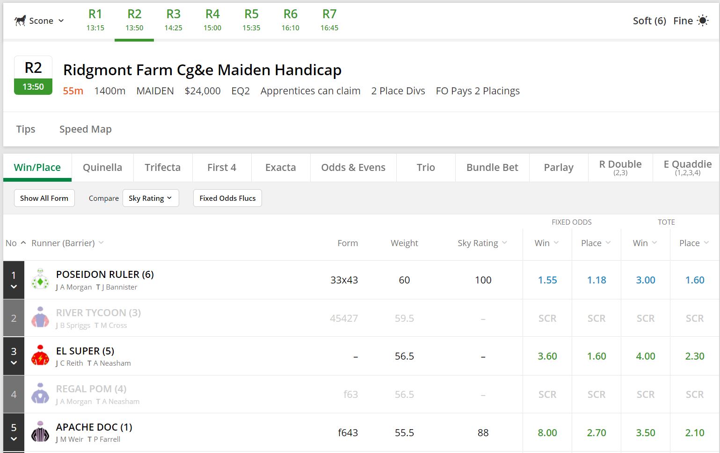Click the Compare link
The image size is (720, 453).
[x=103, y=198]
